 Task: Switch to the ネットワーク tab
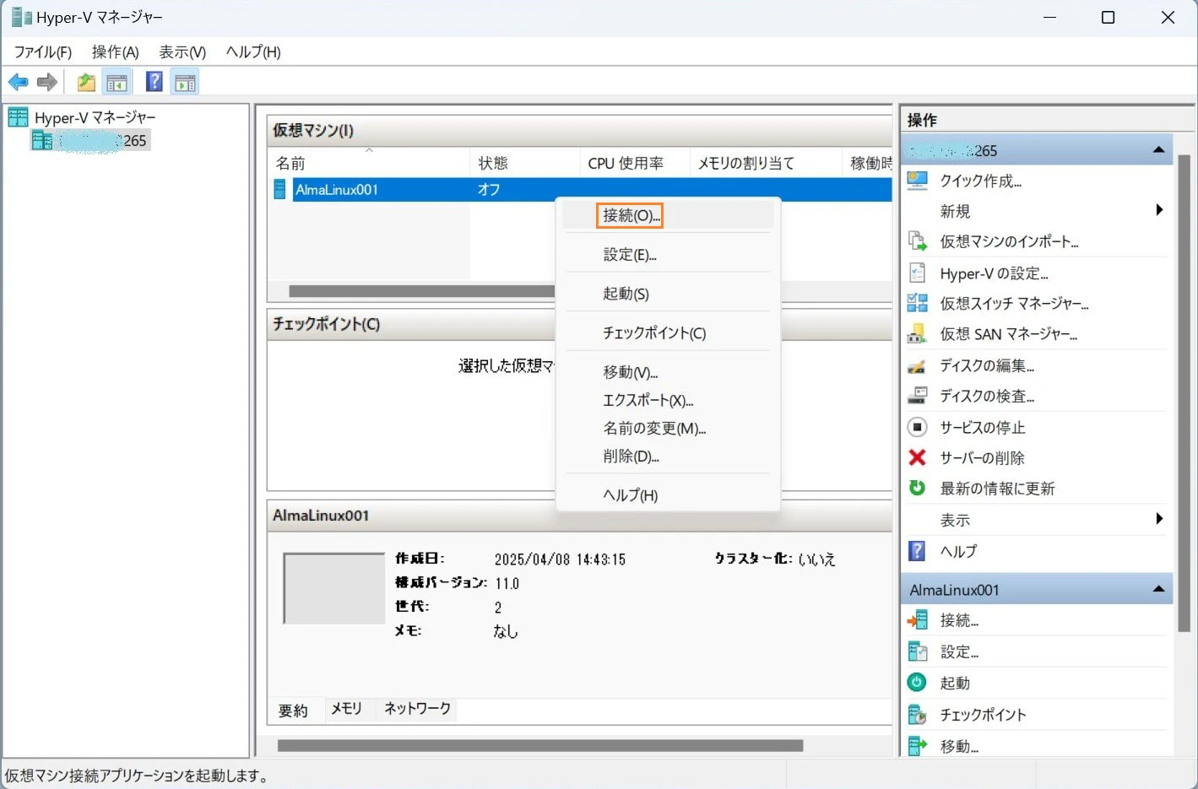[417, 709]
